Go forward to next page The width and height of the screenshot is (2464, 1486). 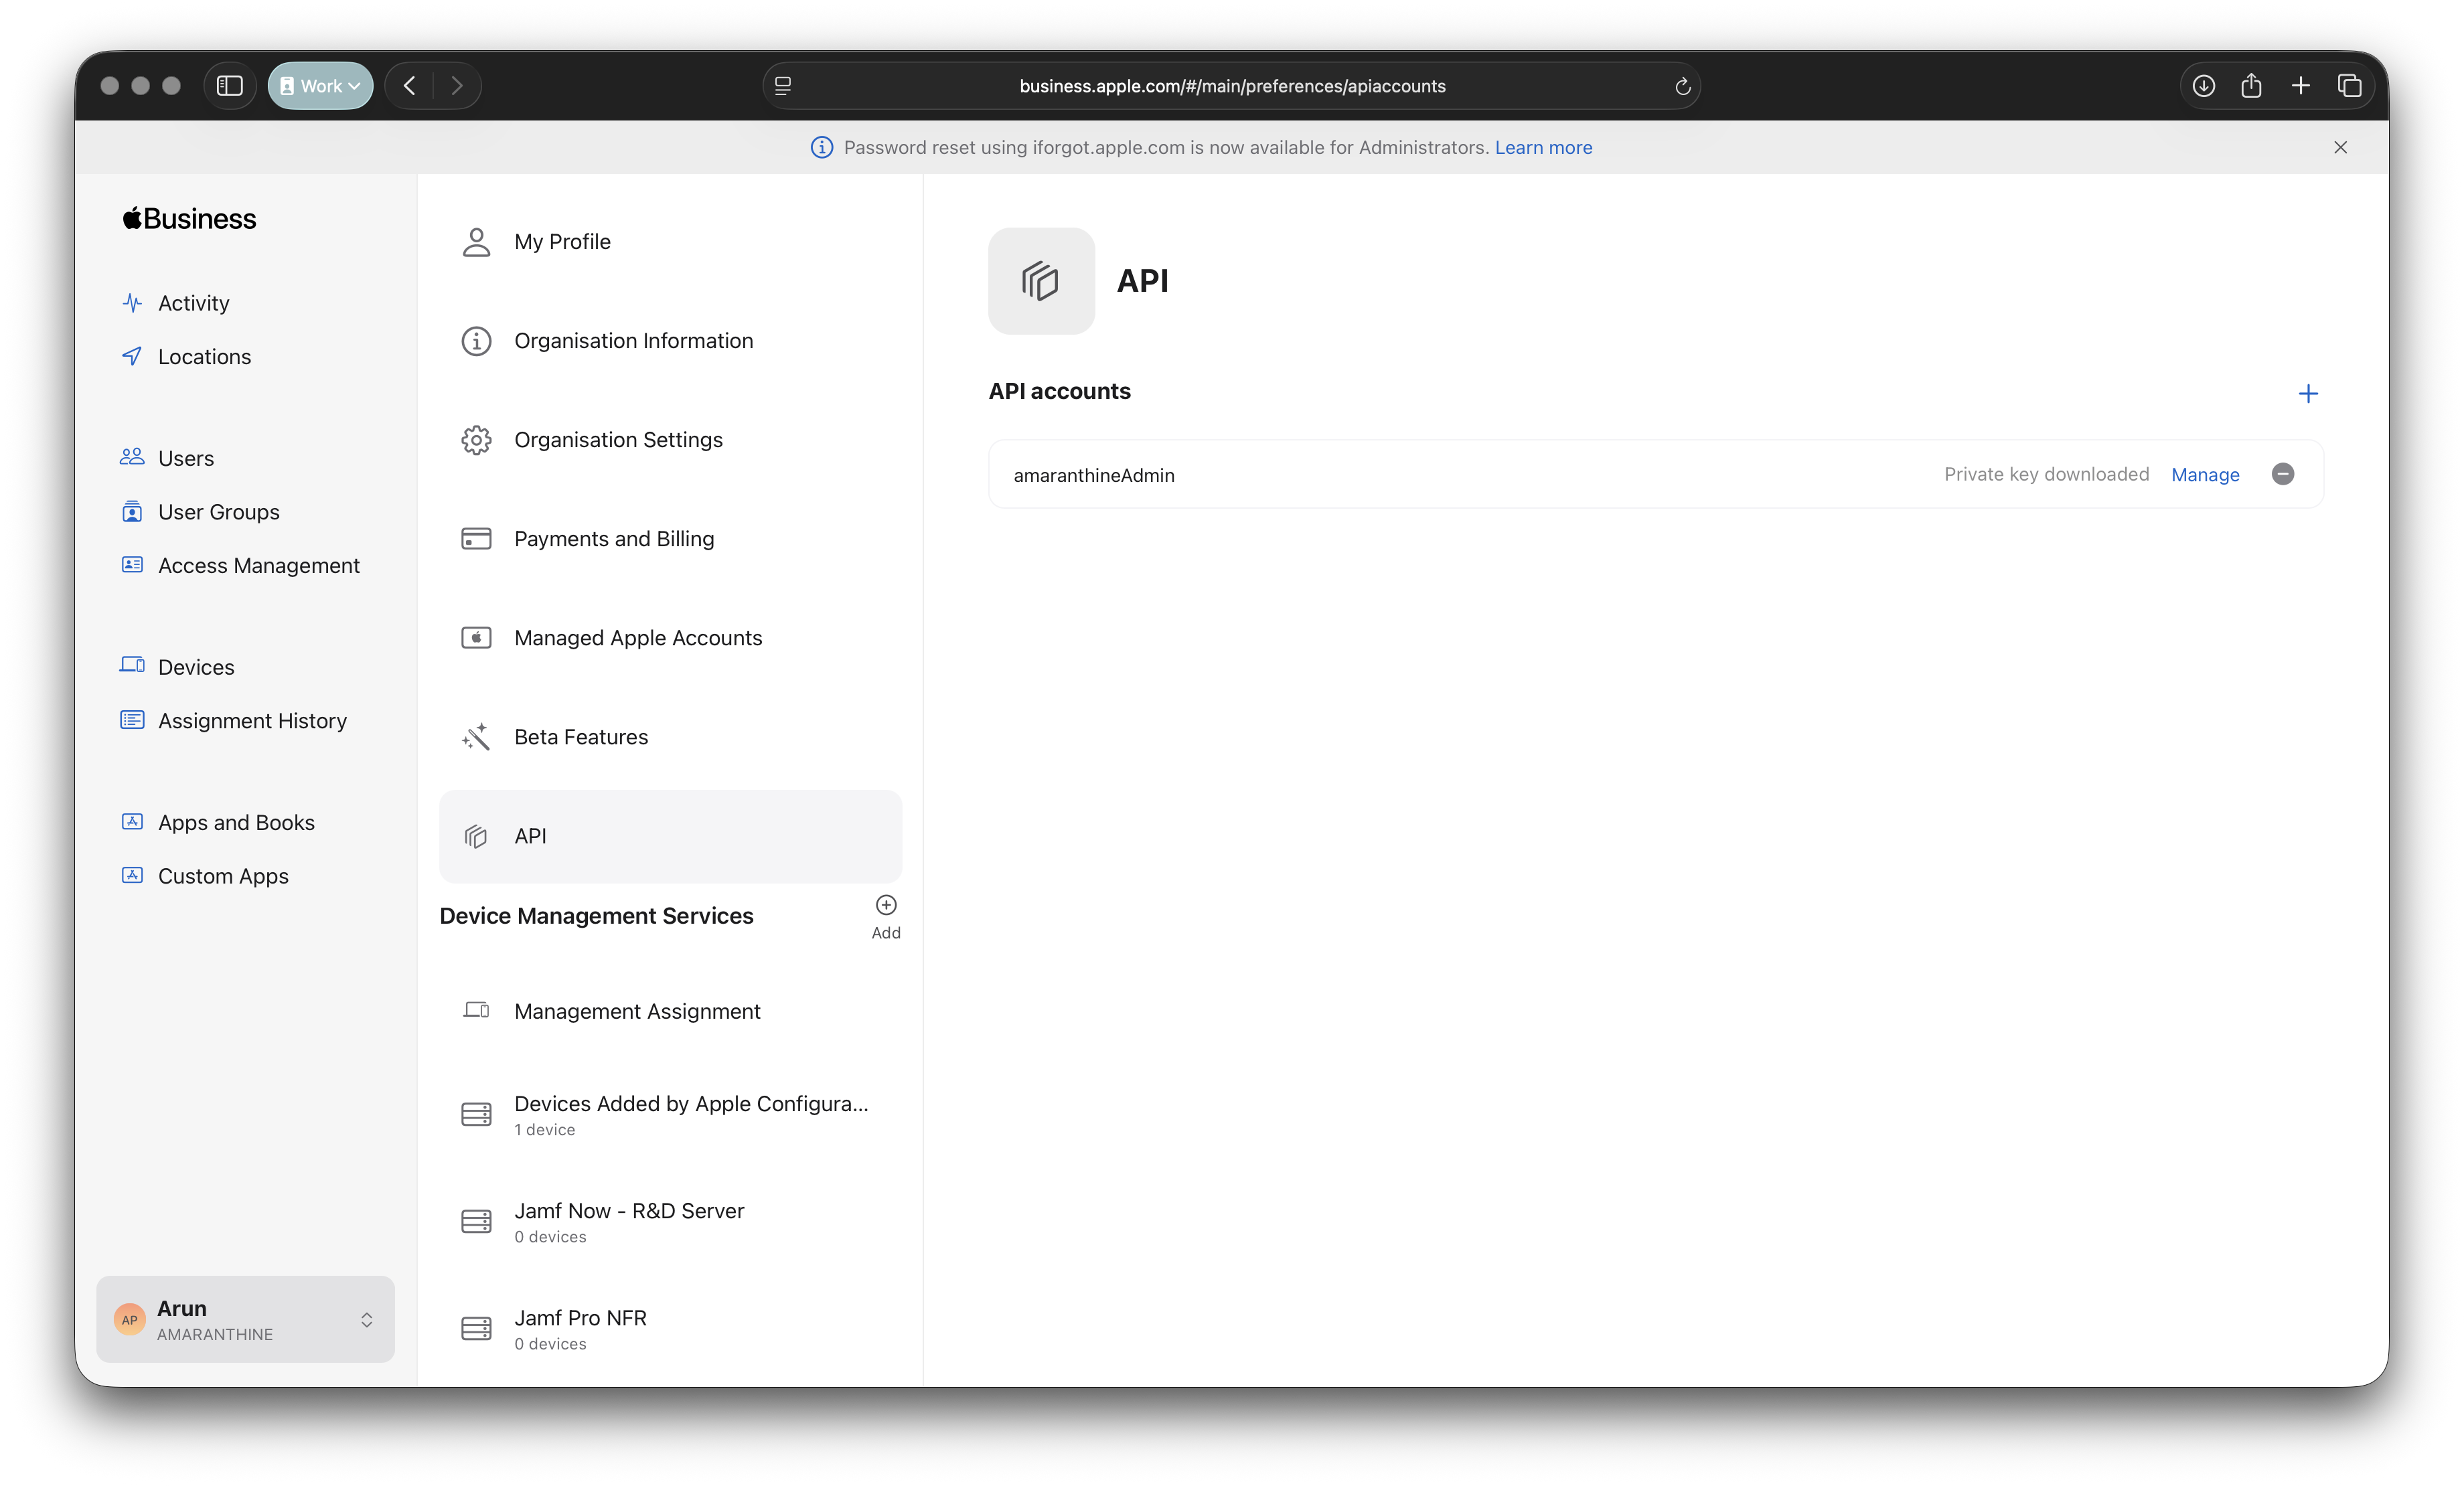(457, 86)
